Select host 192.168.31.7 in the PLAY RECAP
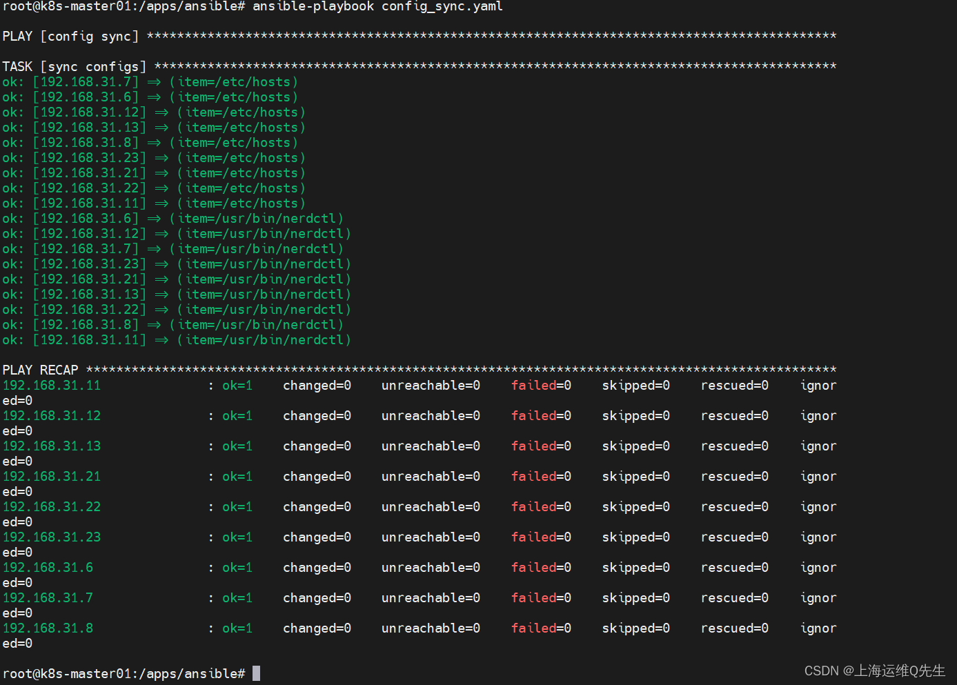Screen dimensions: 957x685 coord(48,598)
